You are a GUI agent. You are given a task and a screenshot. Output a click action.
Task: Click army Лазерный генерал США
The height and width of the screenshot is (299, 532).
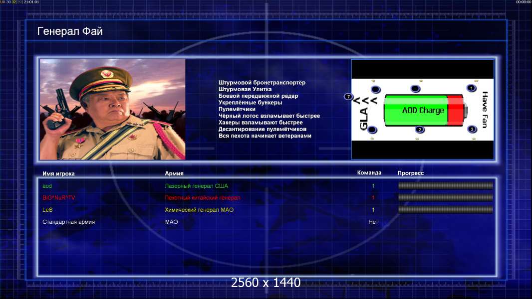coord(197,186)
